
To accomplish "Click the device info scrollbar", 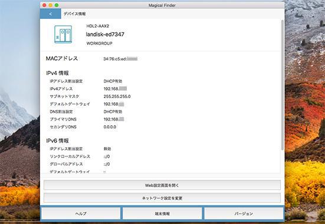I will click(283, 85).
